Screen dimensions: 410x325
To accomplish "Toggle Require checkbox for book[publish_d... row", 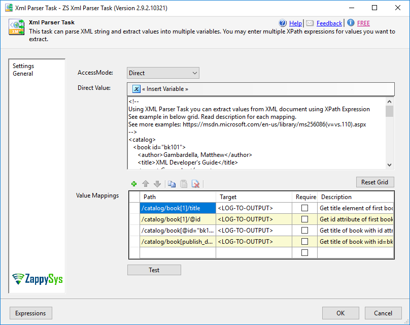I will [x=304, y=241].
